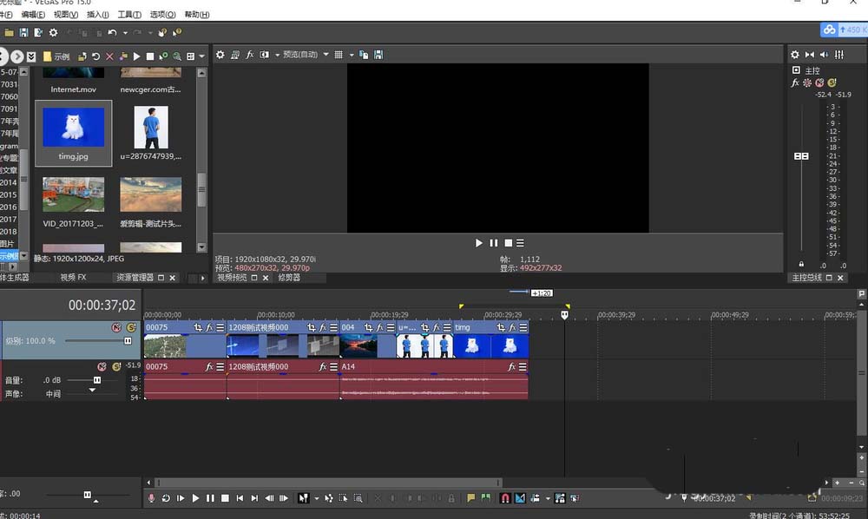Screen dimensions: 868x519
Task: Mute the master bus
Action: [820, 82]
